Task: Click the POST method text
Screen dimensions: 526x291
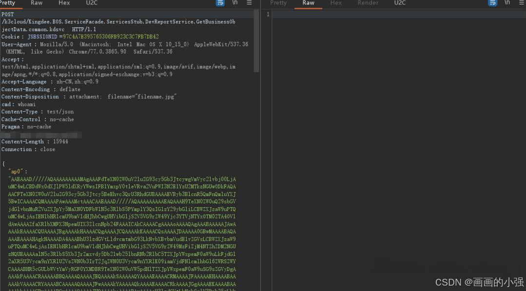Action: coord(8,15)
